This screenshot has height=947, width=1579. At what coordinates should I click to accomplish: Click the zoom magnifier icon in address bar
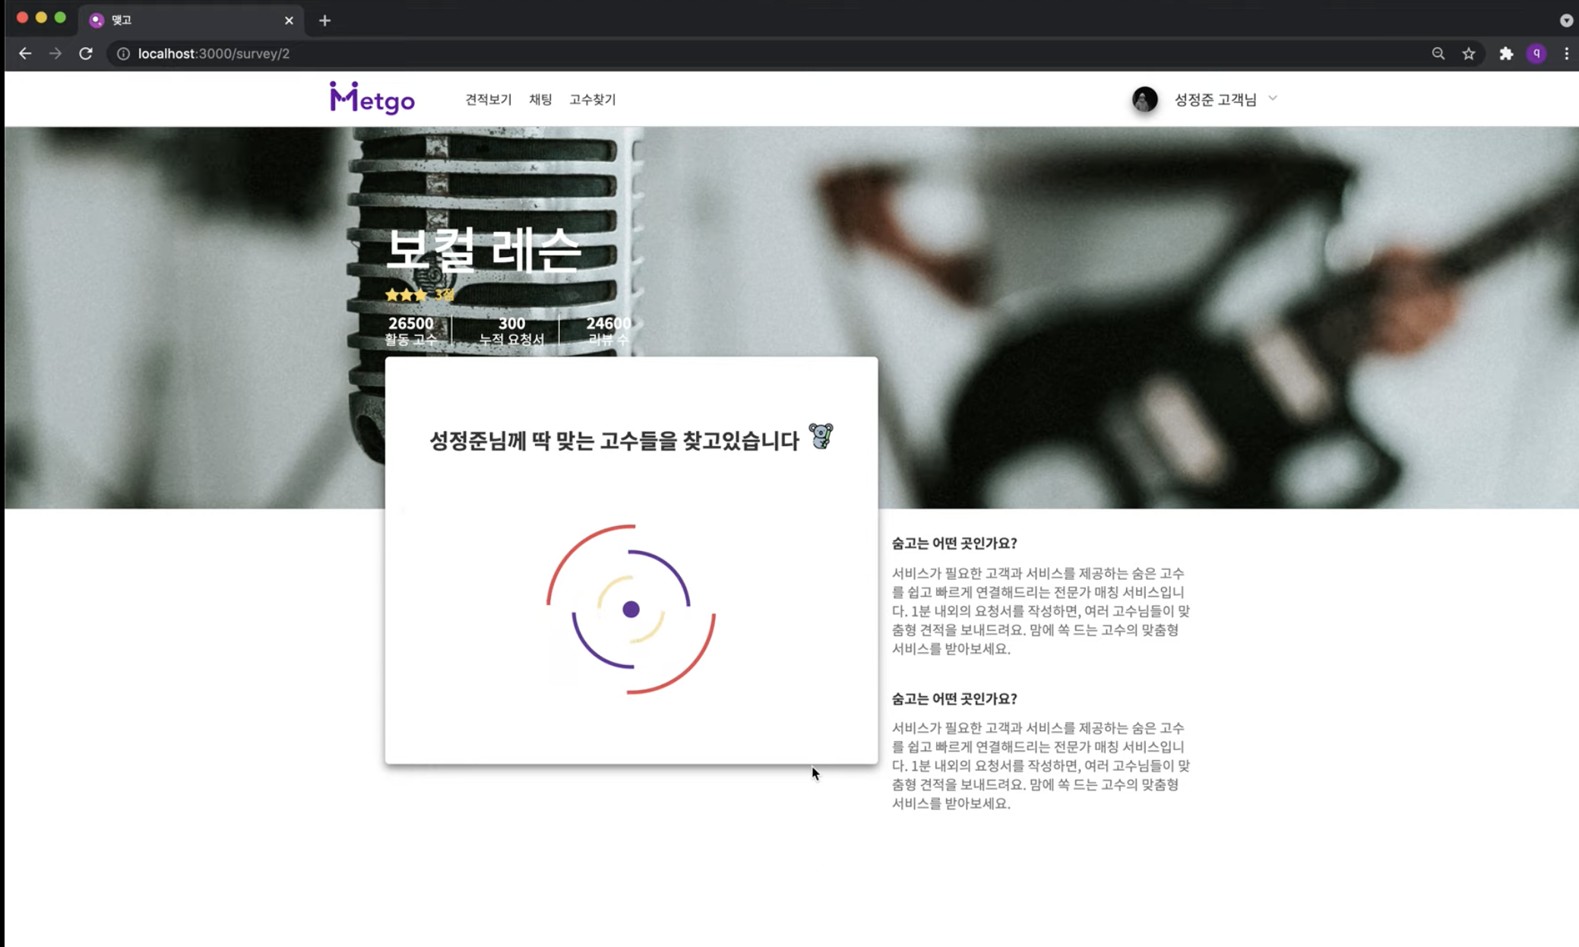click(1438, 53)
